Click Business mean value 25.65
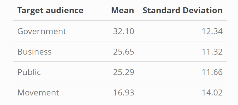Image resolution: width=238 pixels, height=105 pixels. click(123, 52)
